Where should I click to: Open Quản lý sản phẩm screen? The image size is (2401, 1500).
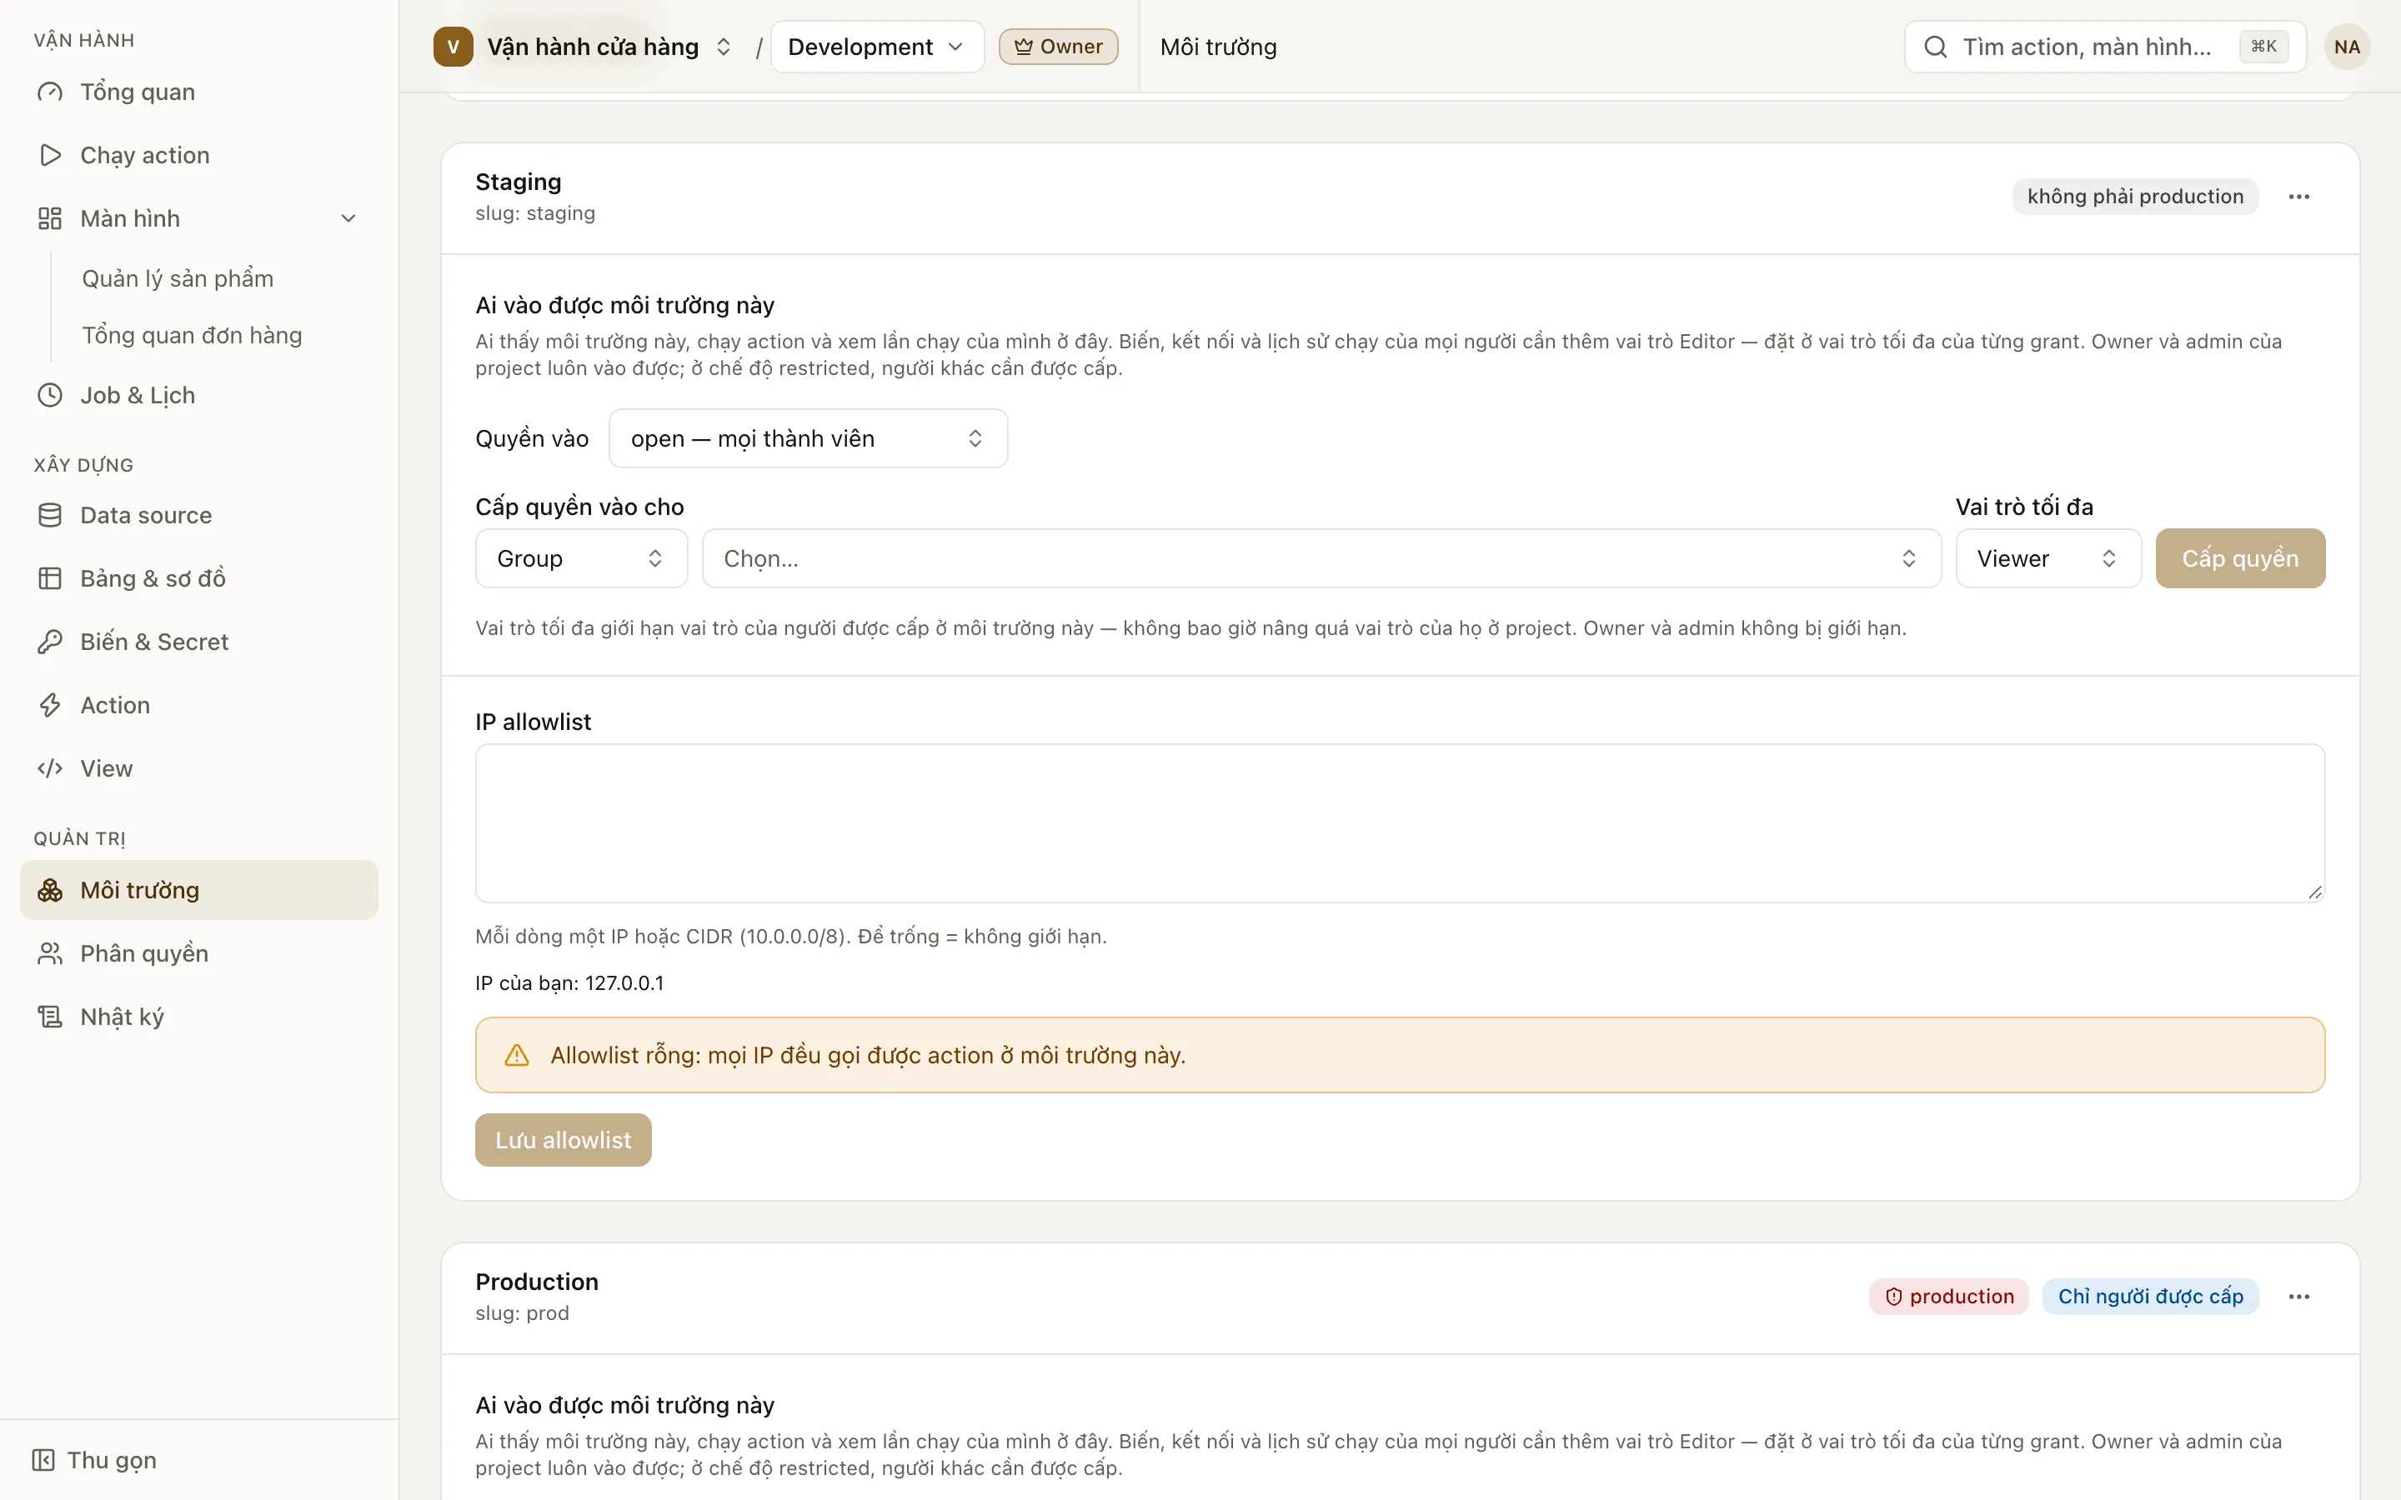[178, 279]
